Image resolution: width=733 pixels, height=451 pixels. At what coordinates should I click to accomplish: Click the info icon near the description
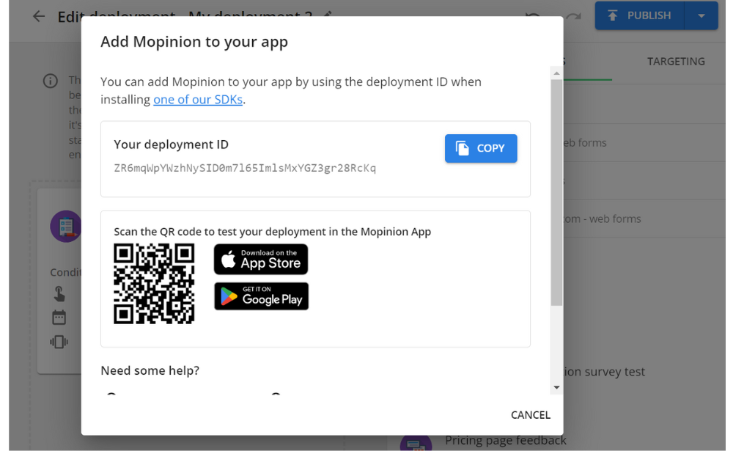coord(50,81)
